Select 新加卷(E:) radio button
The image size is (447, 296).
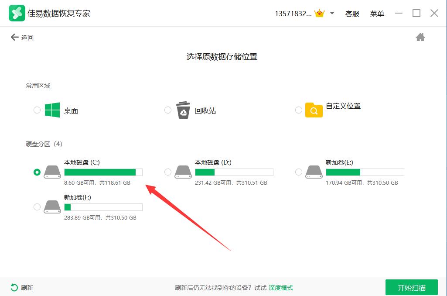coord(298,172)
